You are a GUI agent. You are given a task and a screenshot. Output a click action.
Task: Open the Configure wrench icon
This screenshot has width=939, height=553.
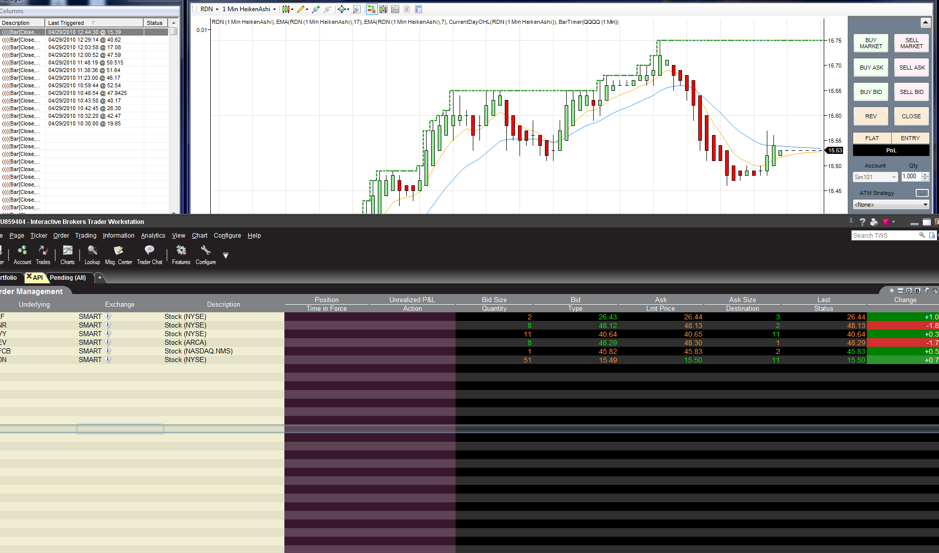click(206, 255)
